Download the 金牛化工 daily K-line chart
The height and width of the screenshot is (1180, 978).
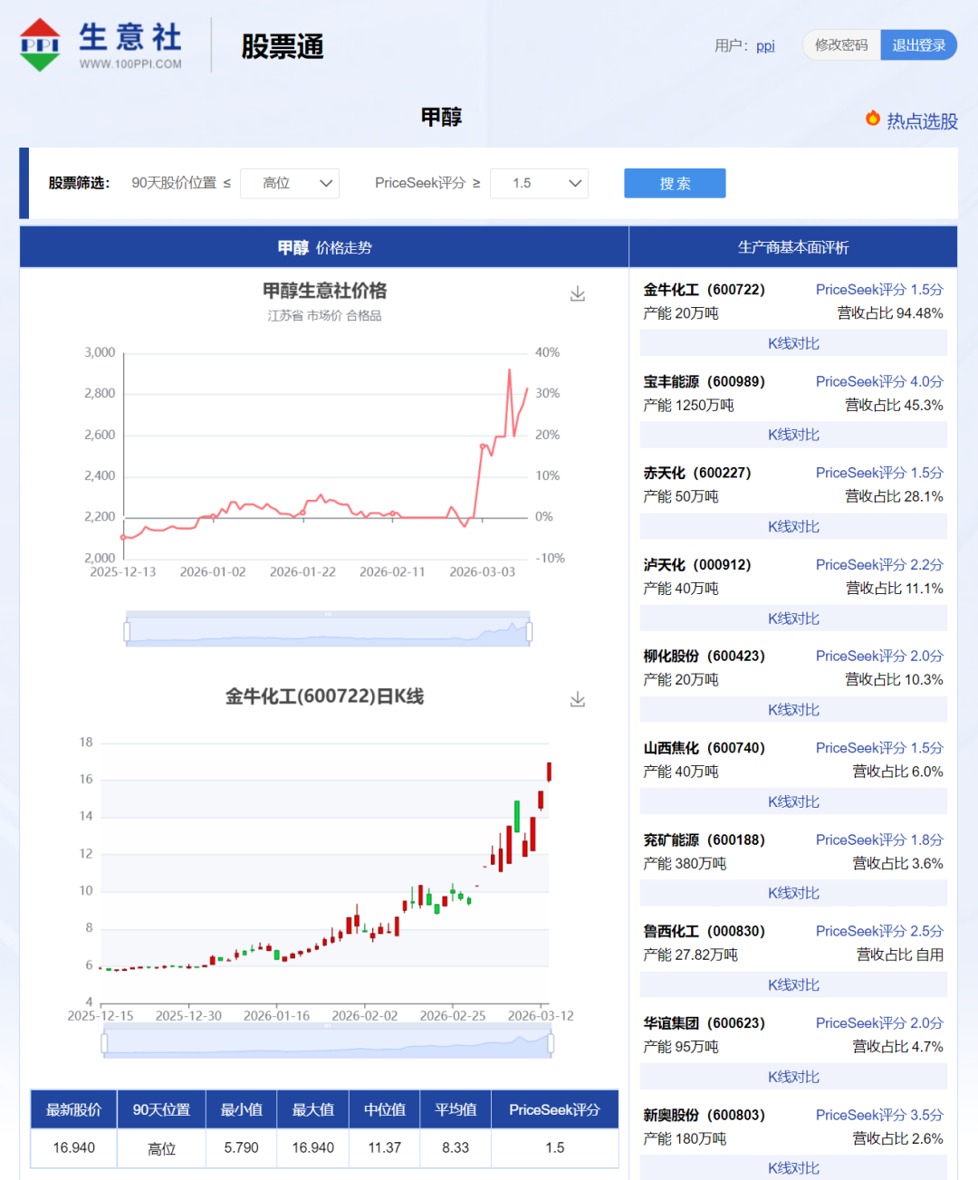click(578, 700)
